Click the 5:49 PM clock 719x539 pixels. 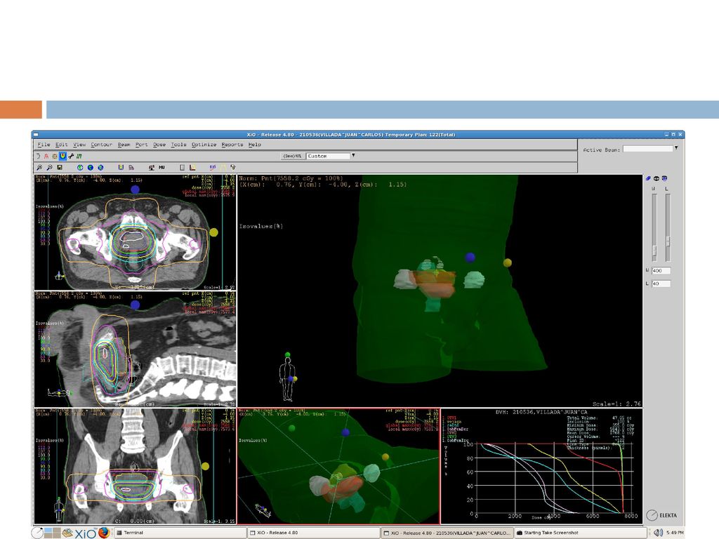(675, 533)
